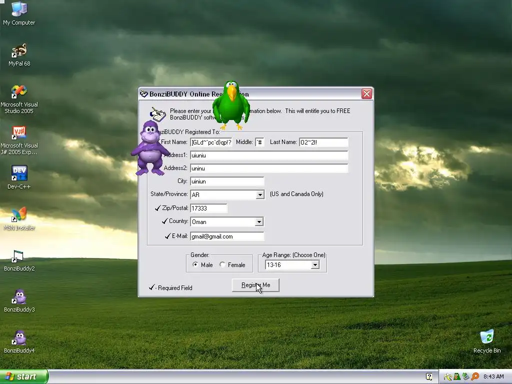Image resolution: width=512 pixels, height=384 pixels.
Task: Open MSN Installer shortcut
Action: click(19, 218)
